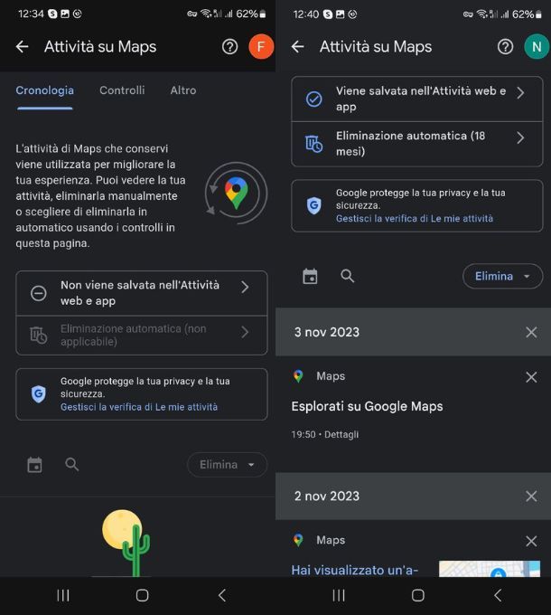Tap home button on left navigation bar
This screenshot has height=615, width=551.
click(x=142, y=595)
